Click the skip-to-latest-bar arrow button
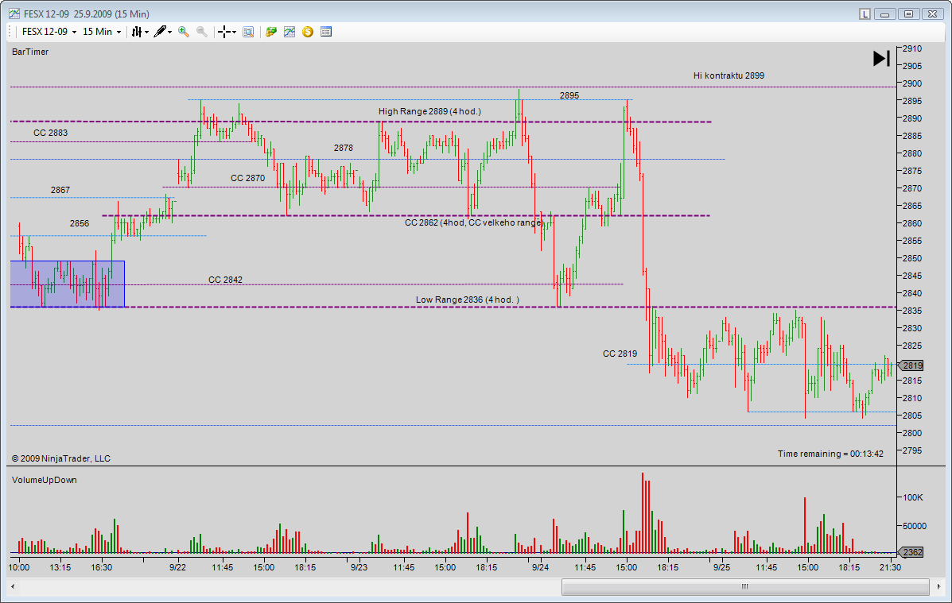 [881, 58]
